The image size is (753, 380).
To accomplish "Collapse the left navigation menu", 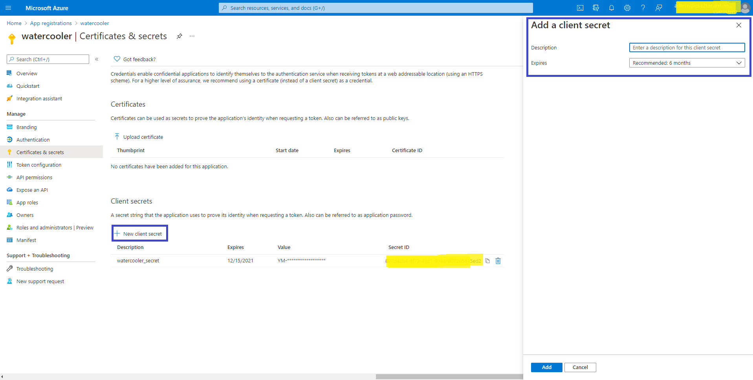I will pyautogui.click(x=97, y=59).
